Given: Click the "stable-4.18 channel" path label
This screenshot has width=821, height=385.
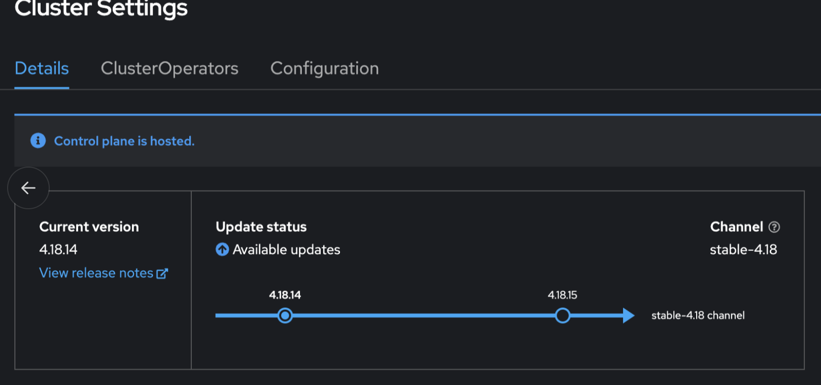Looking at the screenshot, I should pos(698,316).
